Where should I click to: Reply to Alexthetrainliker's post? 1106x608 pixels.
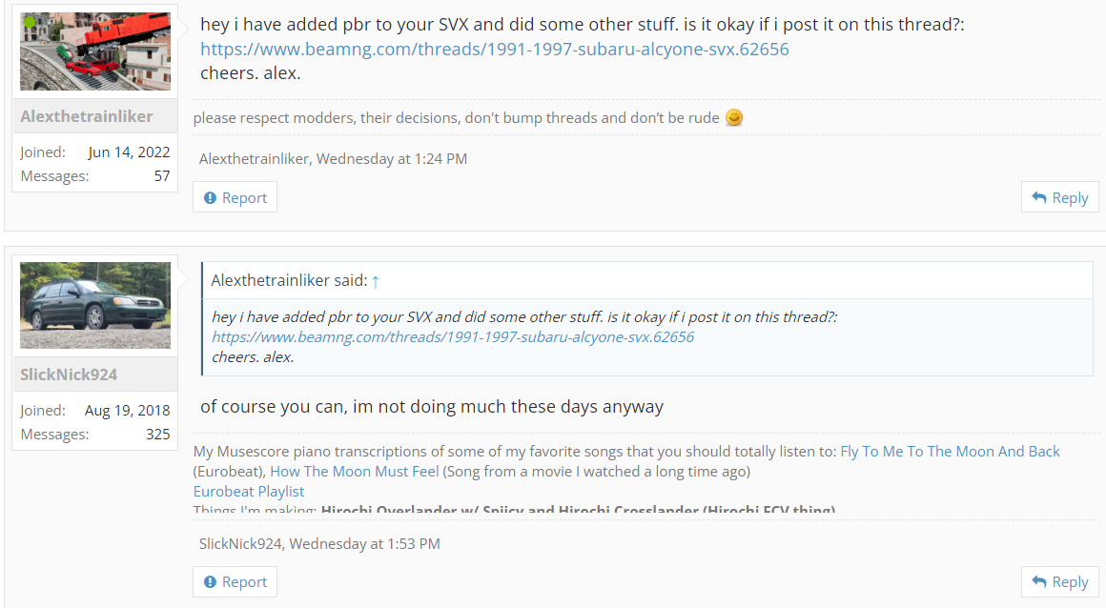pos(1059,197)
